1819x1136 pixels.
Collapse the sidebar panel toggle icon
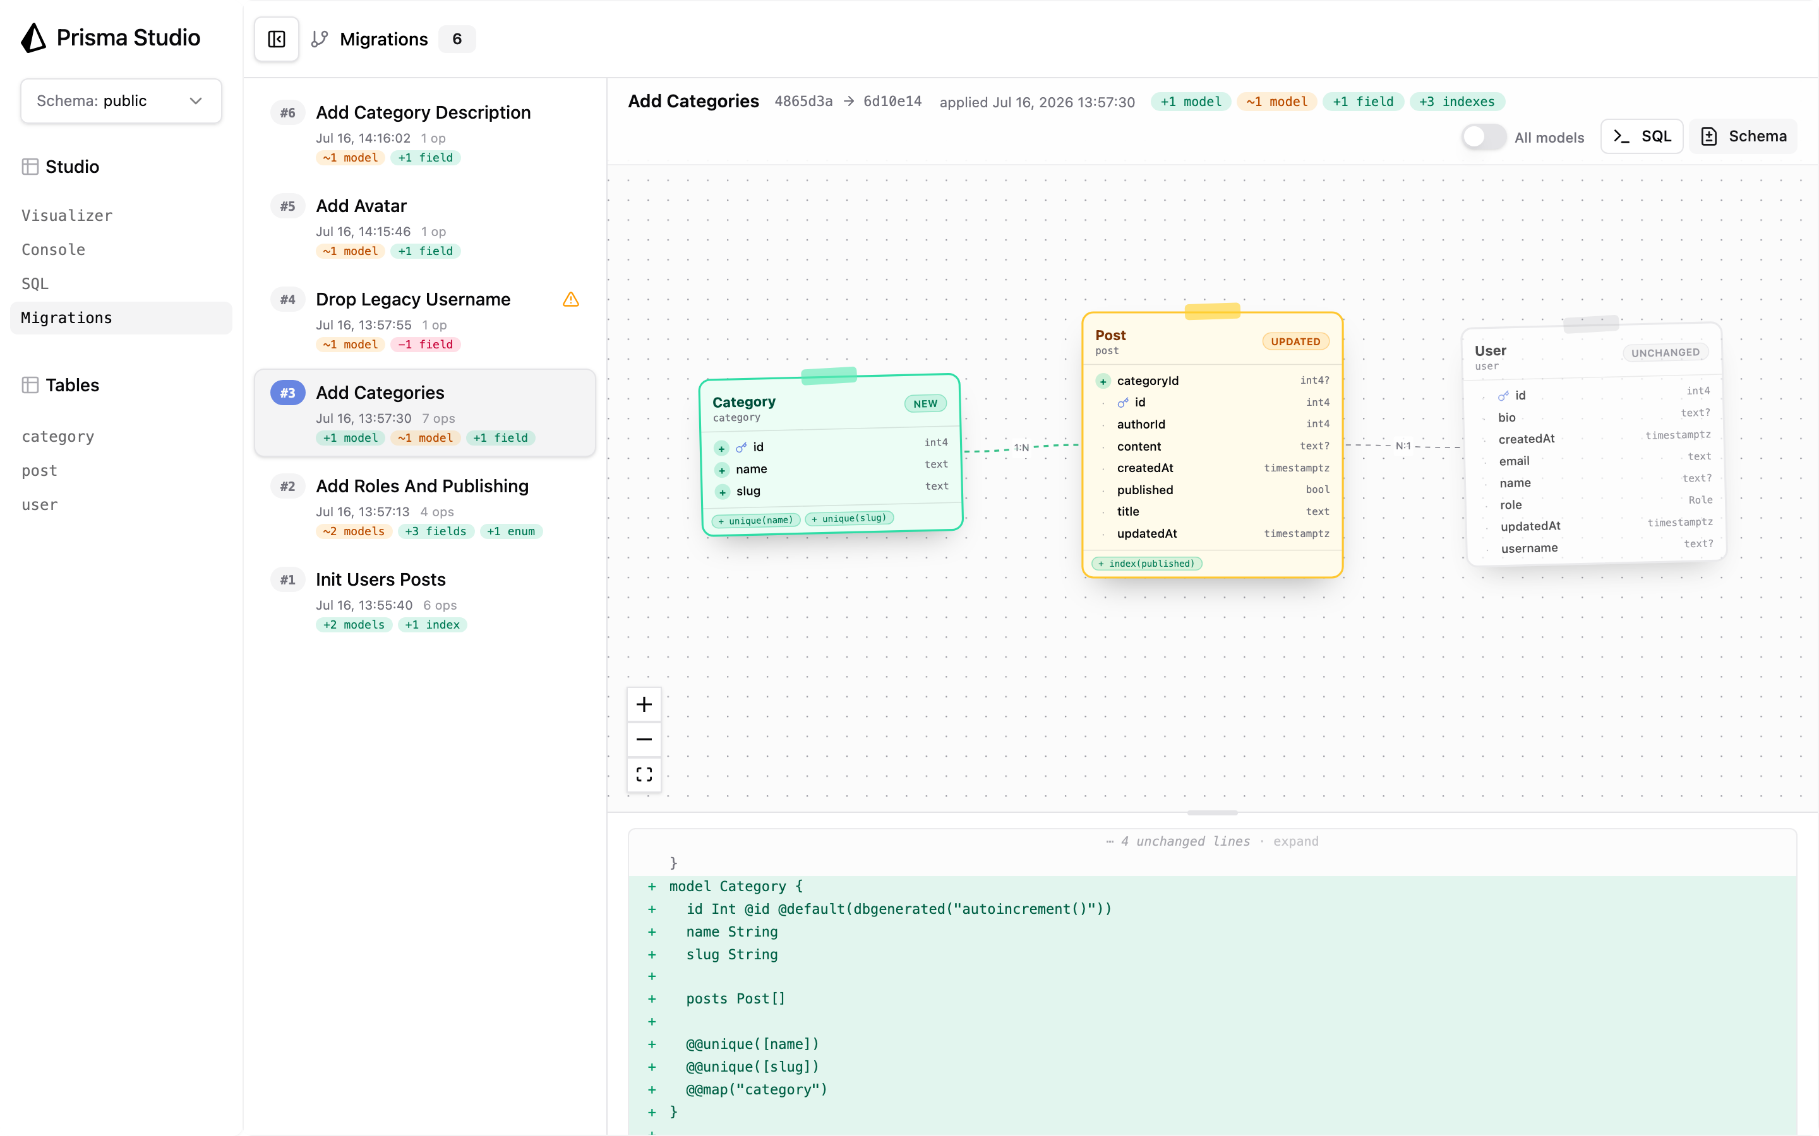point(277,39)
